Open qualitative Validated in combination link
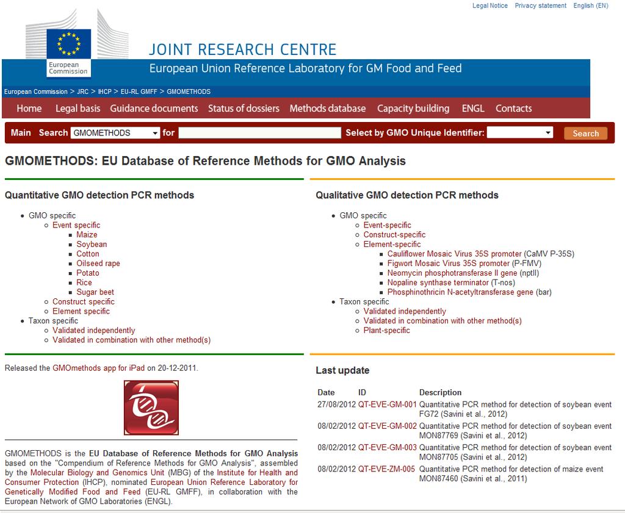The height and width of the screenshot is (513, 625). (443, 321)
